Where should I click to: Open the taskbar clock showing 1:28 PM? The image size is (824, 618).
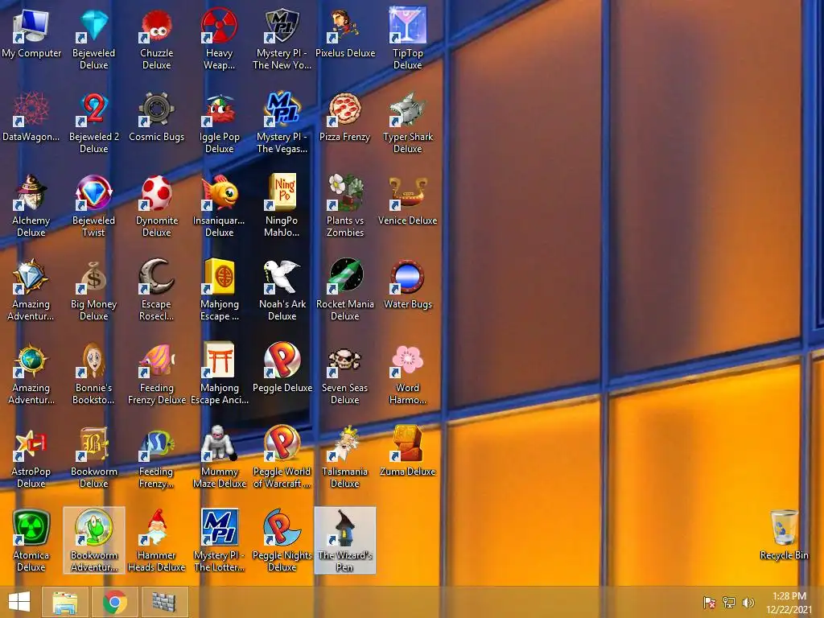coord(789,603)
